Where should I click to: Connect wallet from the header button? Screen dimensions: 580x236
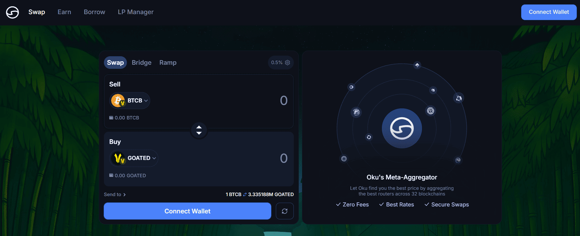(x=549, y=12)
